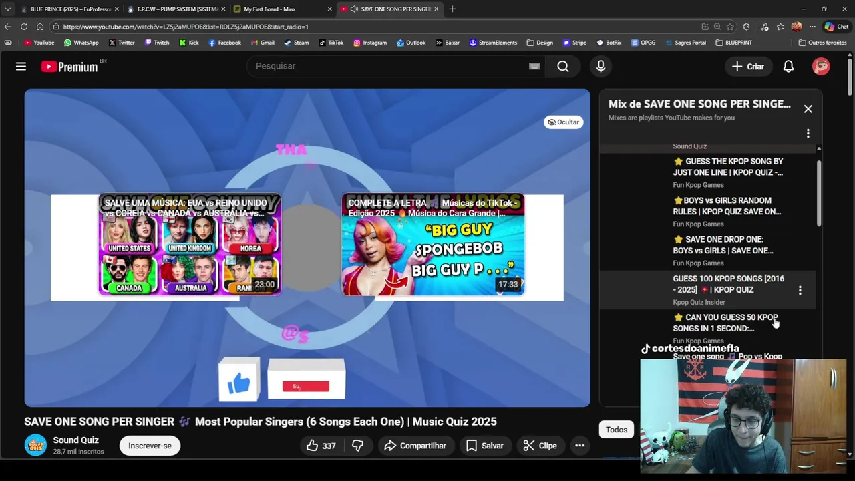Screen dimensions: 855x481
Task: Select the Todos filter chip
Action: point(616,430)
